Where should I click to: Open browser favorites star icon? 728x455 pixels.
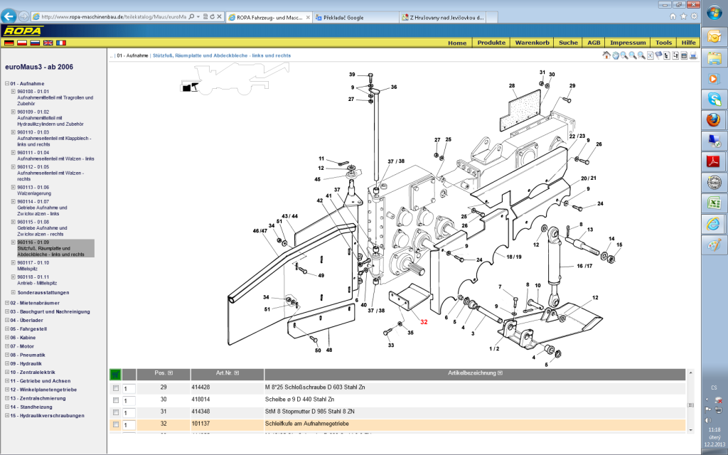pos(683,16)
